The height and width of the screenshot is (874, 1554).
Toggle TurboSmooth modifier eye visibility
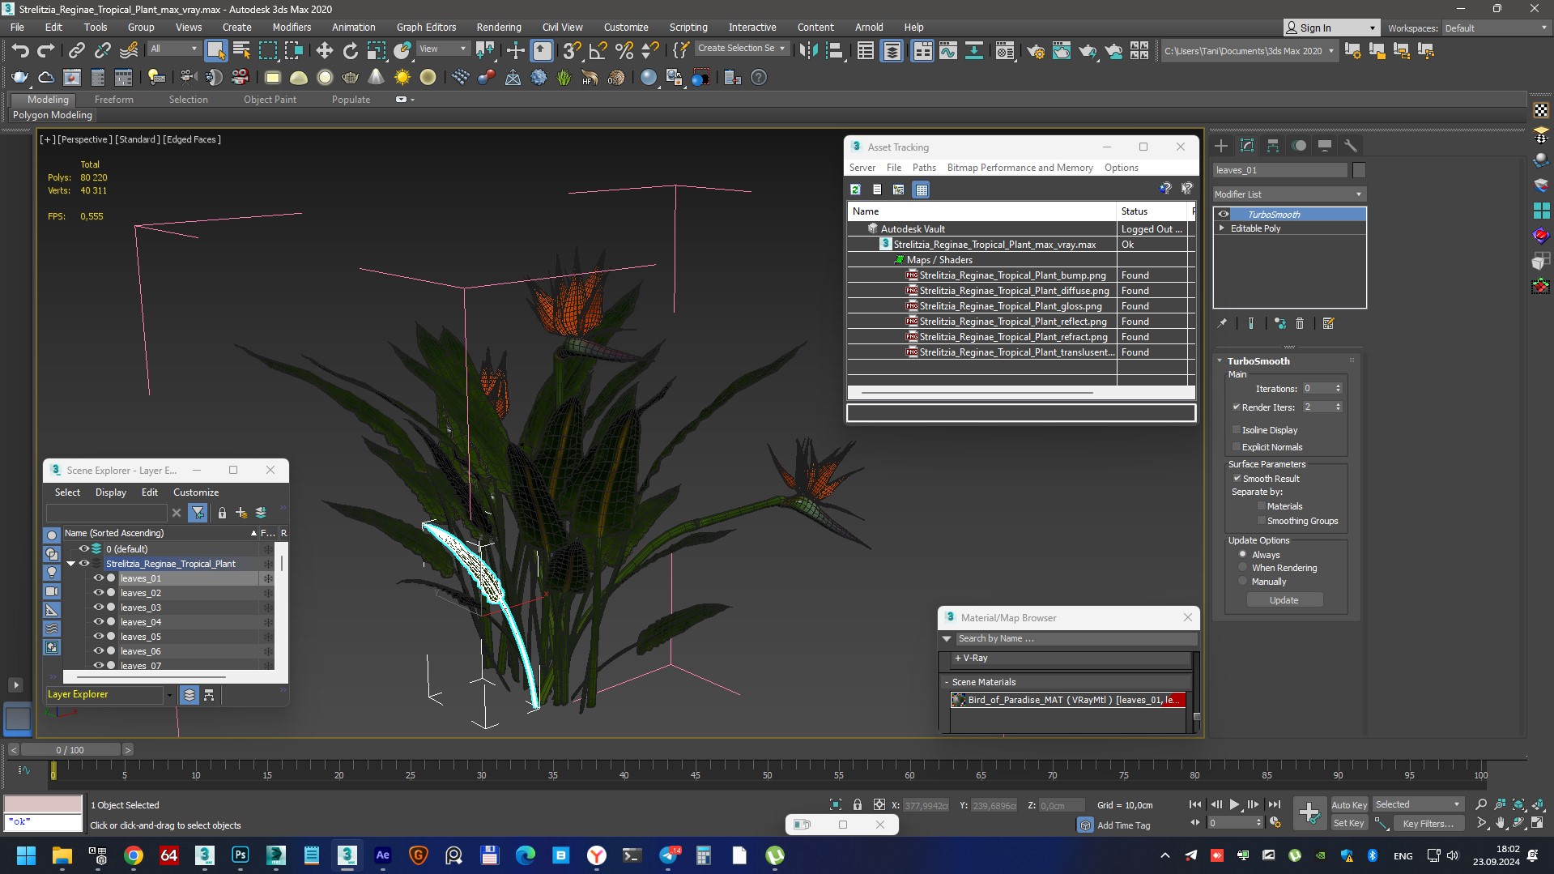1224,215
